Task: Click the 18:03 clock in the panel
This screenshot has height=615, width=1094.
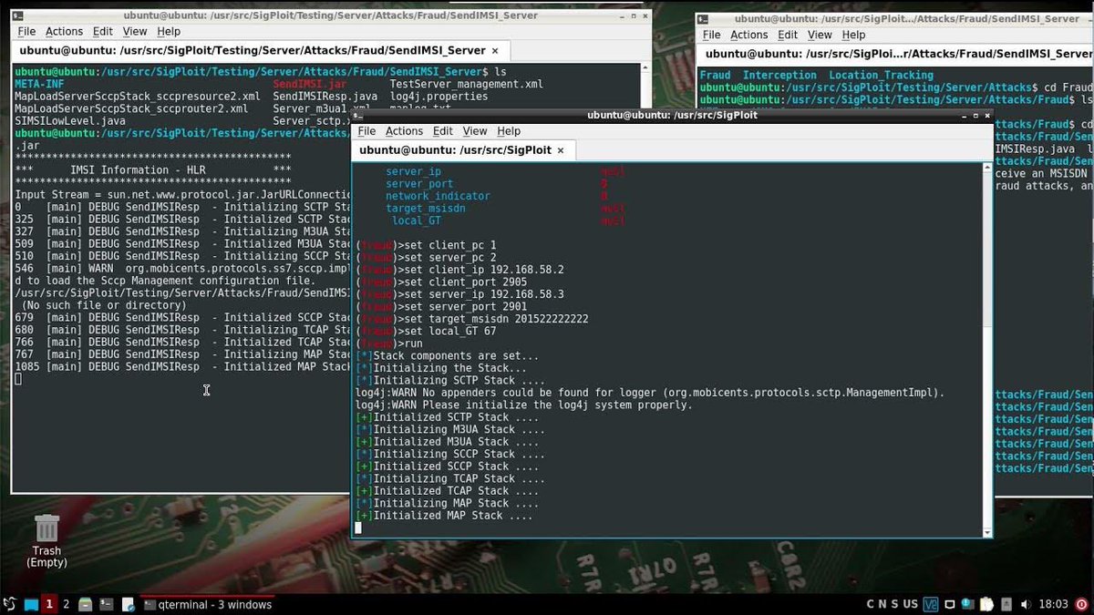Action: pos(1053,604)
